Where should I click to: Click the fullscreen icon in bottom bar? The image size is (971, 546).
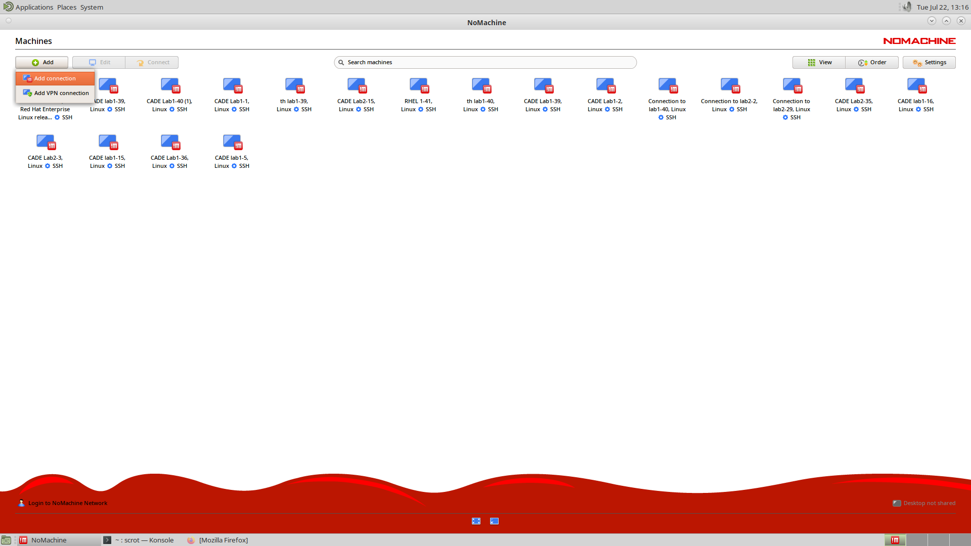click(x=476, y=521)
